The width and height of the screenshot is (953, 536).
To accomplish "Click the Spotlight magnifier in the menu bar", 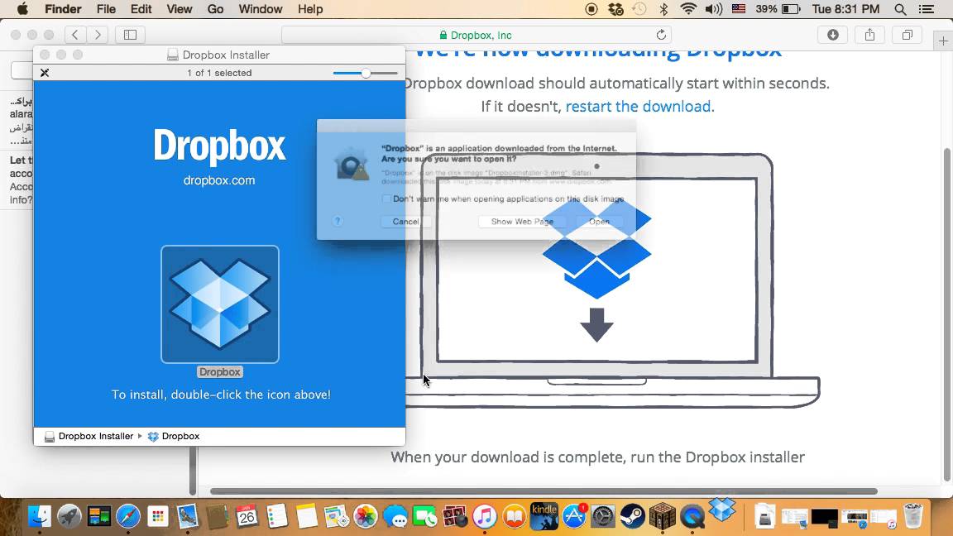I will [898, 9].
